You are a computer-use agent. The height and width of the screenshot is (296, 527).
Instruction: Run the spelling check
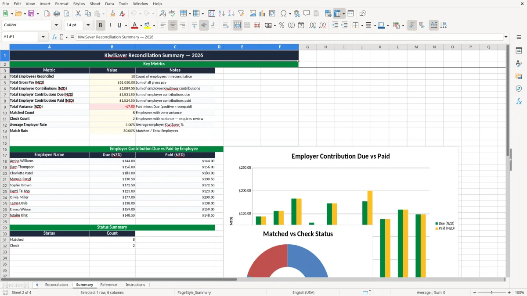coord(172,14)
